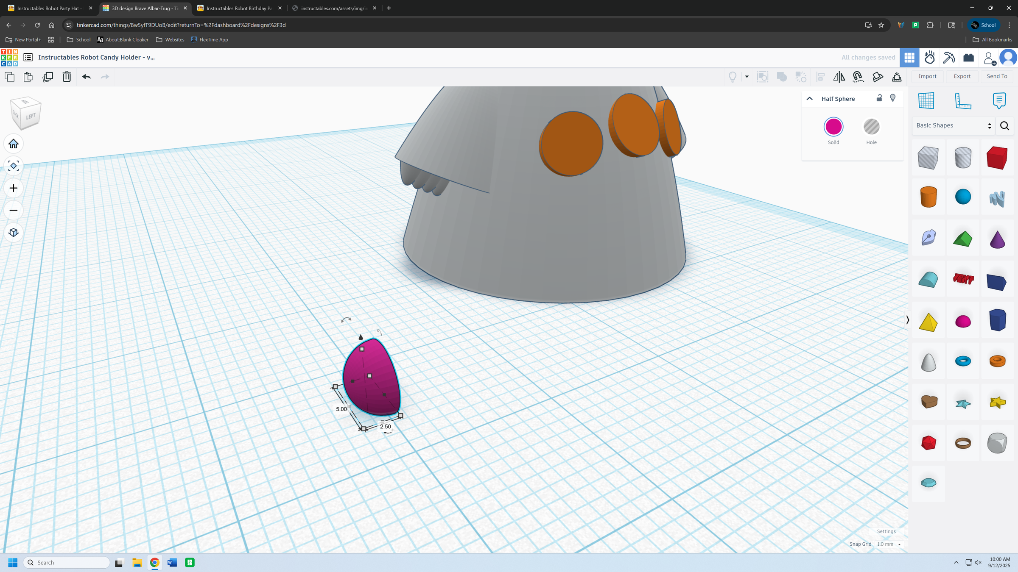Viewport: 1018px width, 572px height.
Task: Toggle the Cruise magnet tool
Action: click(x=858, y=77)
